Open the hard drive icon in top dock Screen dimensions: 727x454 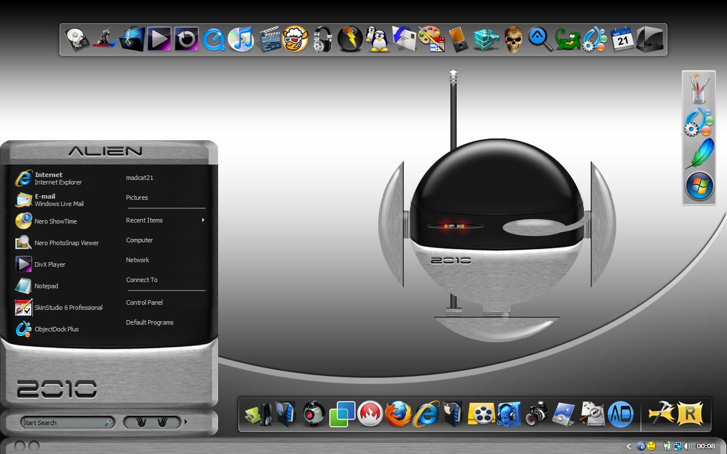(x=77, y=40)
